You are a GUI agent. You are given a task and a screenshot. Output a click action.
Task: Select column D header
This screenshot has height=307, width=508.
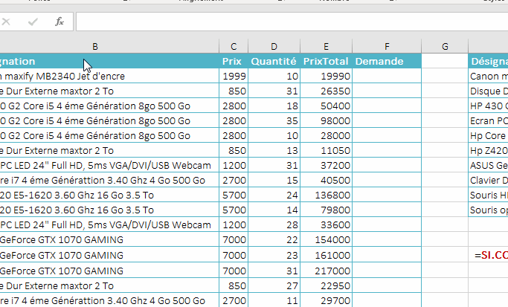point(274,47)
